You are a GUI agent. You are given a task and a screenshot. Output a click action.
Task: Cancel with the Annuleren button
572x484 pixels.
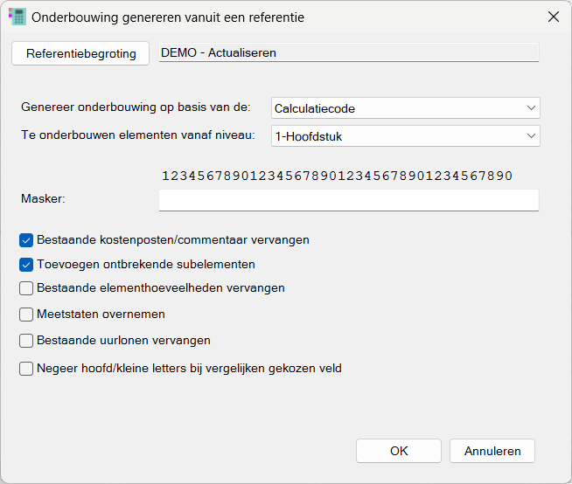(492, 451)
